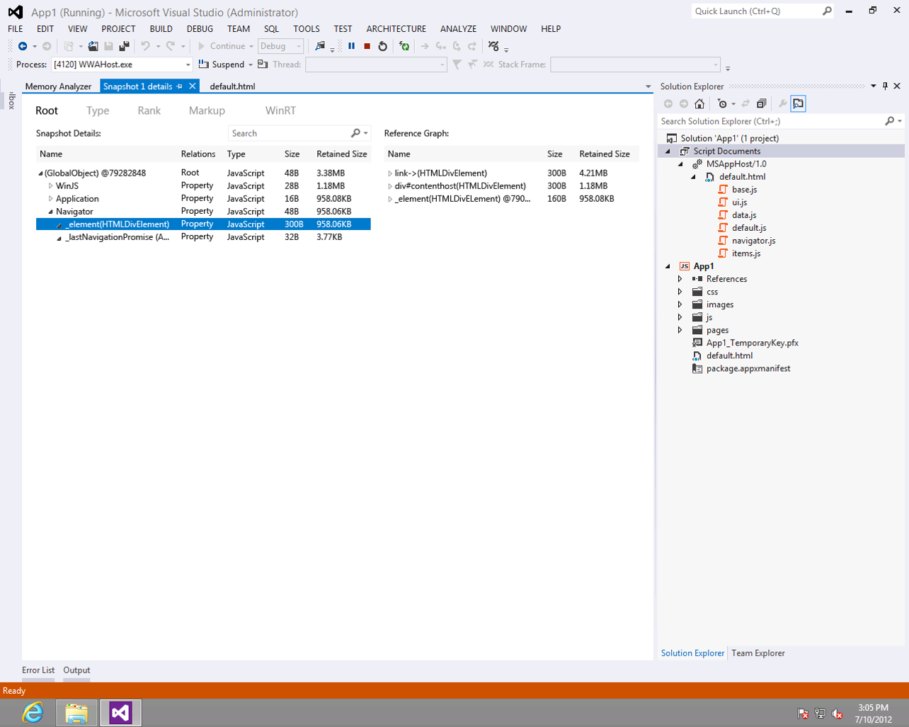Click the Save All toolbar icon
This screenshot has width=909, height=727.
point(124,46)
